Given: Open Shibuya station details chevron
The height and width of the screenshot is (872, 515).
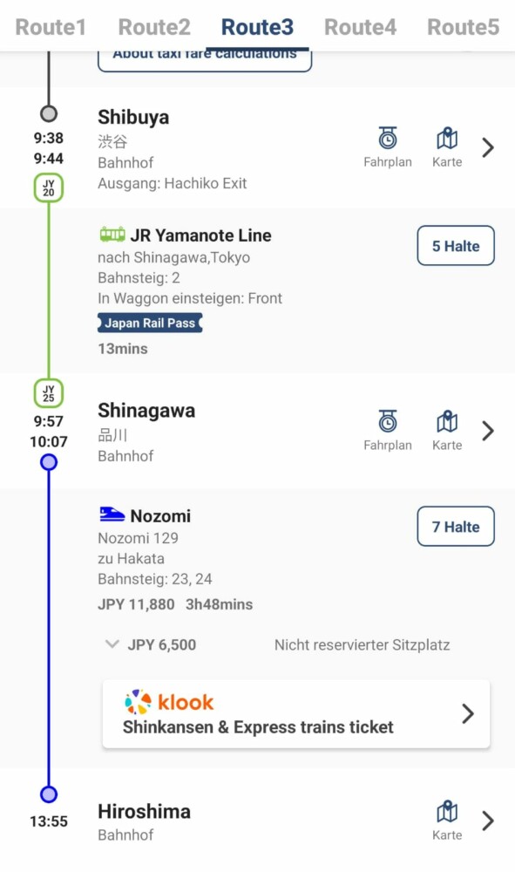Looking at the screenshot, I should [x=488, y=147].
